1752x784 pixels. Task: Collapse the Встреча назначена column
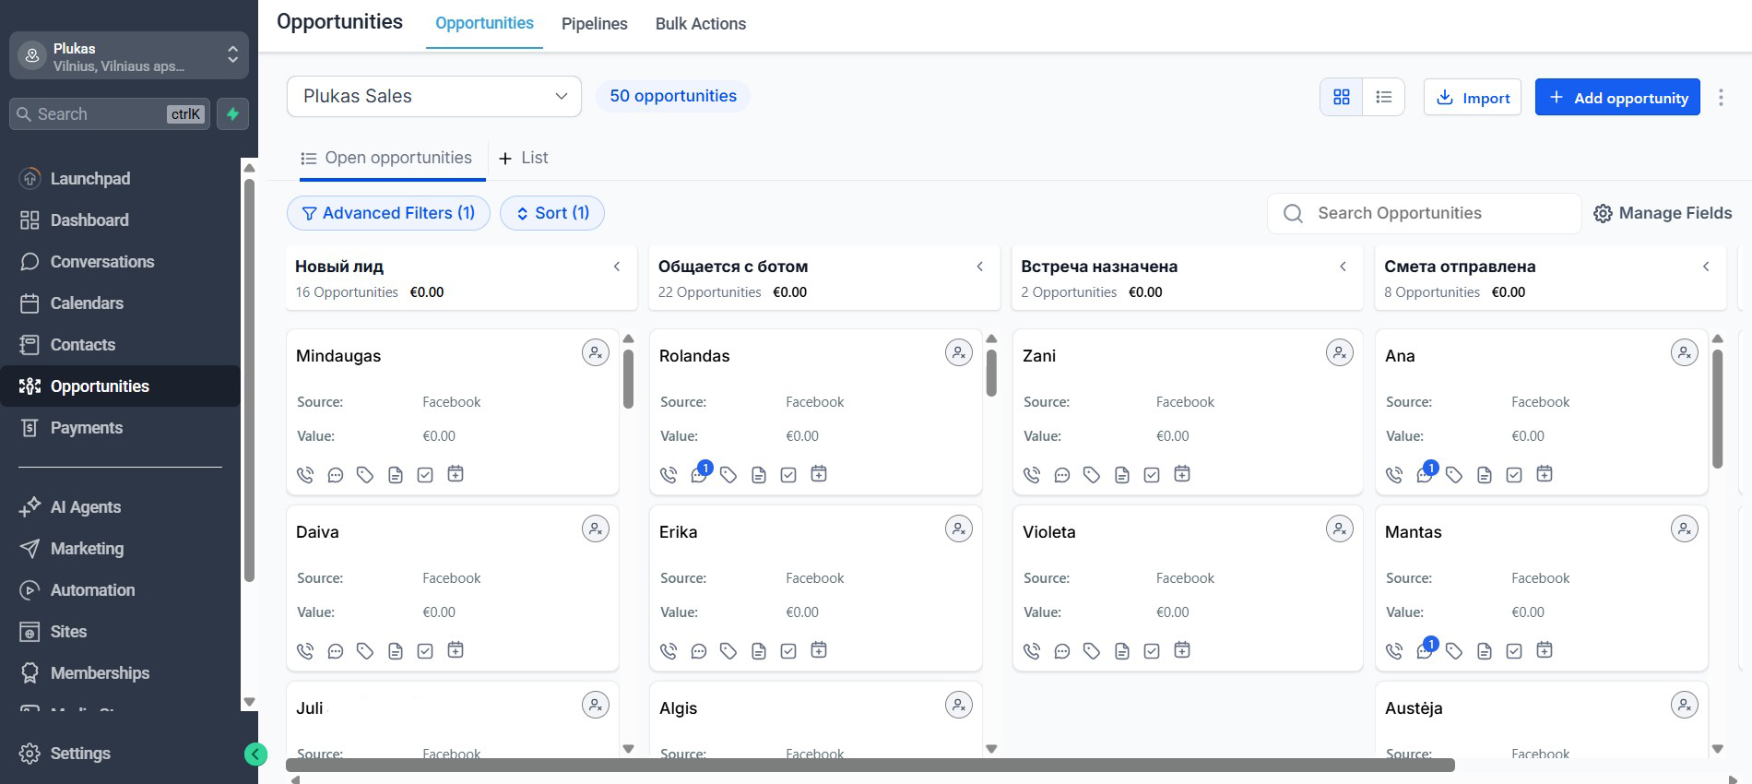pos(1344,267)
